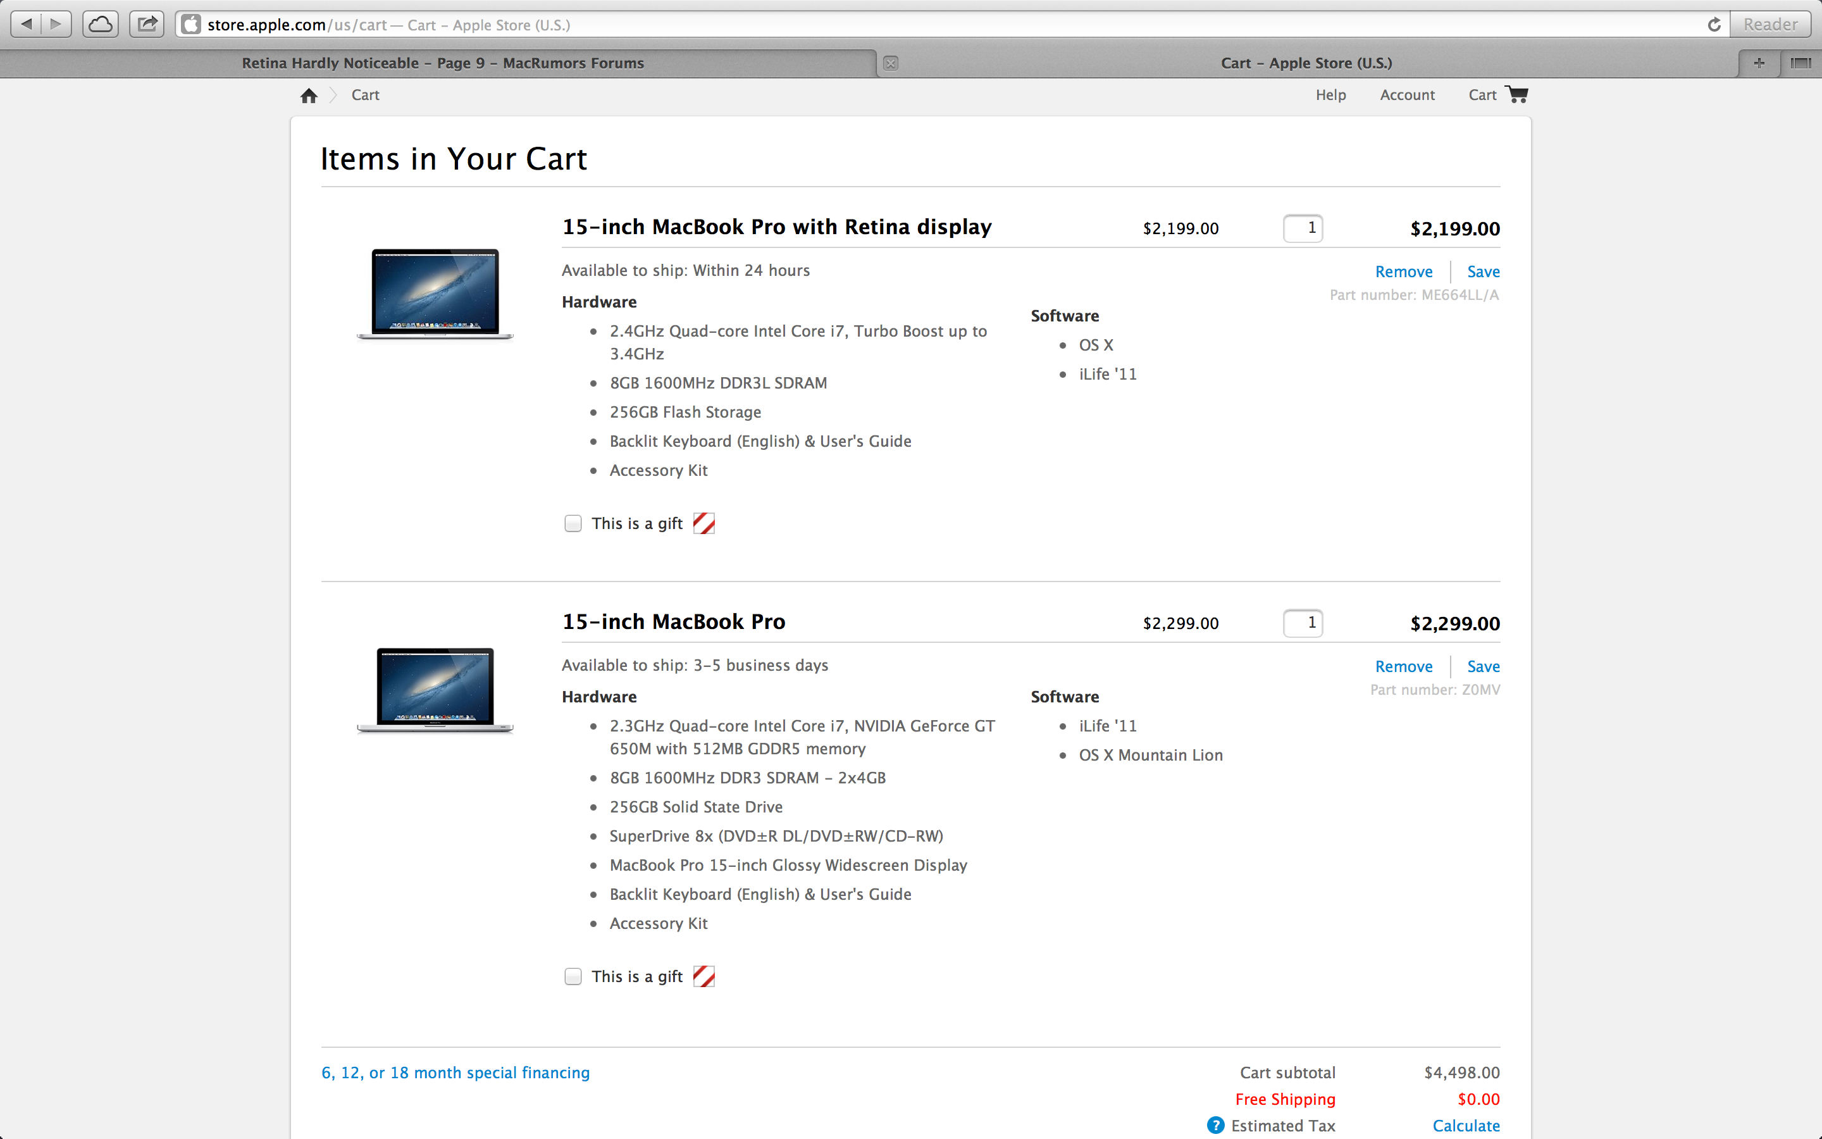The height and width of the screenshot is (1139, 1822).
Task: Open Cart text link in header
Action: pyautogui.click(x=1482, y=95)
